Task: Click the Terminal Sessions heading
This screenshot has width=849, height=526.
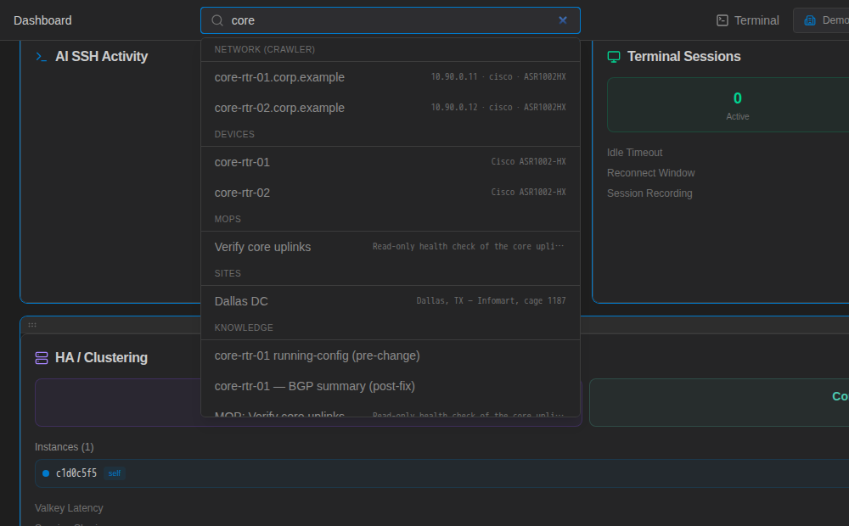Action: click(683, 56)
